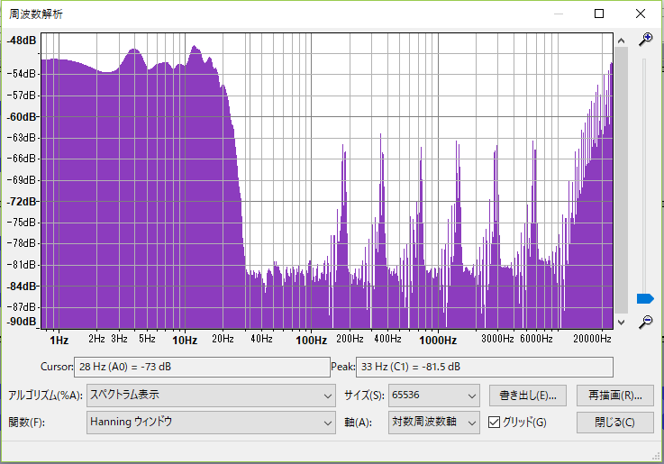
Task: Click the zoom out magnifier icon
Action: 645,322
